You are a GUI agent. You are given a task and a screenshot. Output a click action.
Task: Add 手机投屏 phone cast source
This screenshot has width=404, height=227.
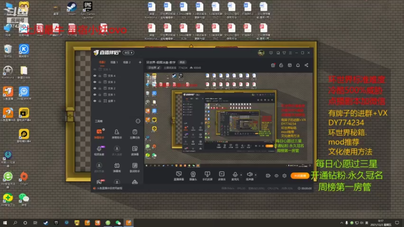click(207, 176)
